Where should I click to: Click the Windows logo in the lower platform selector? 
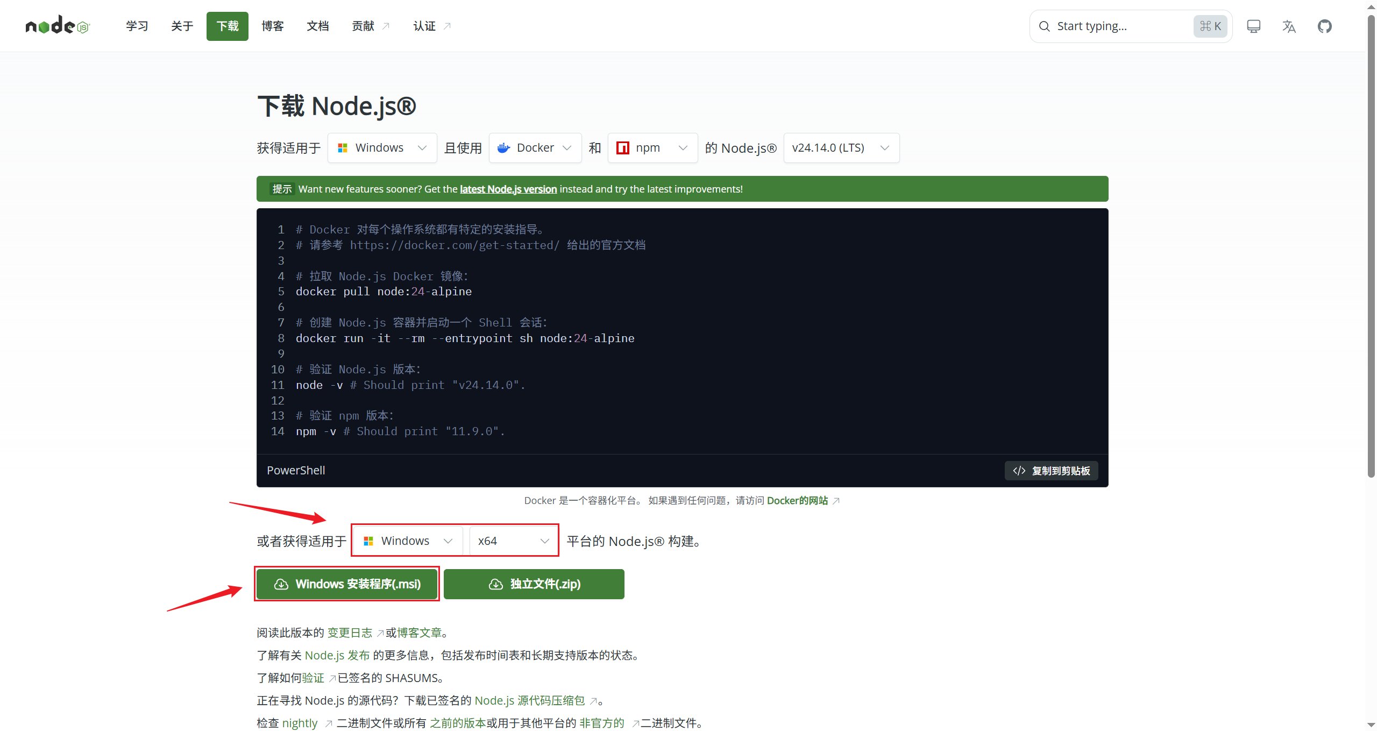point(368,541)
